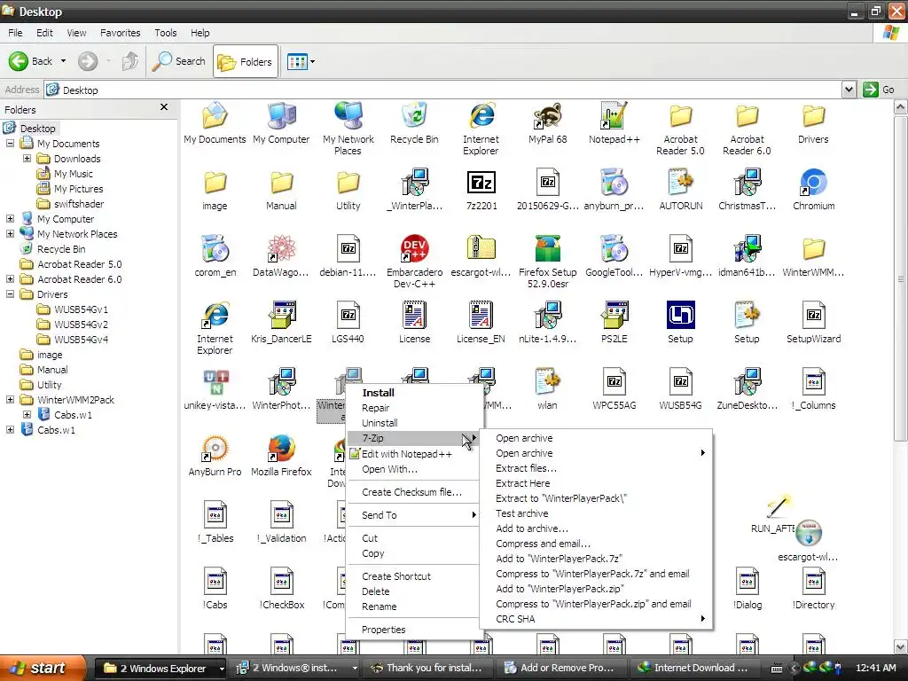This screenshot has width=908, height=681.
Task: Select the blue Setup logo icon
Action: (x=680, y=316)
